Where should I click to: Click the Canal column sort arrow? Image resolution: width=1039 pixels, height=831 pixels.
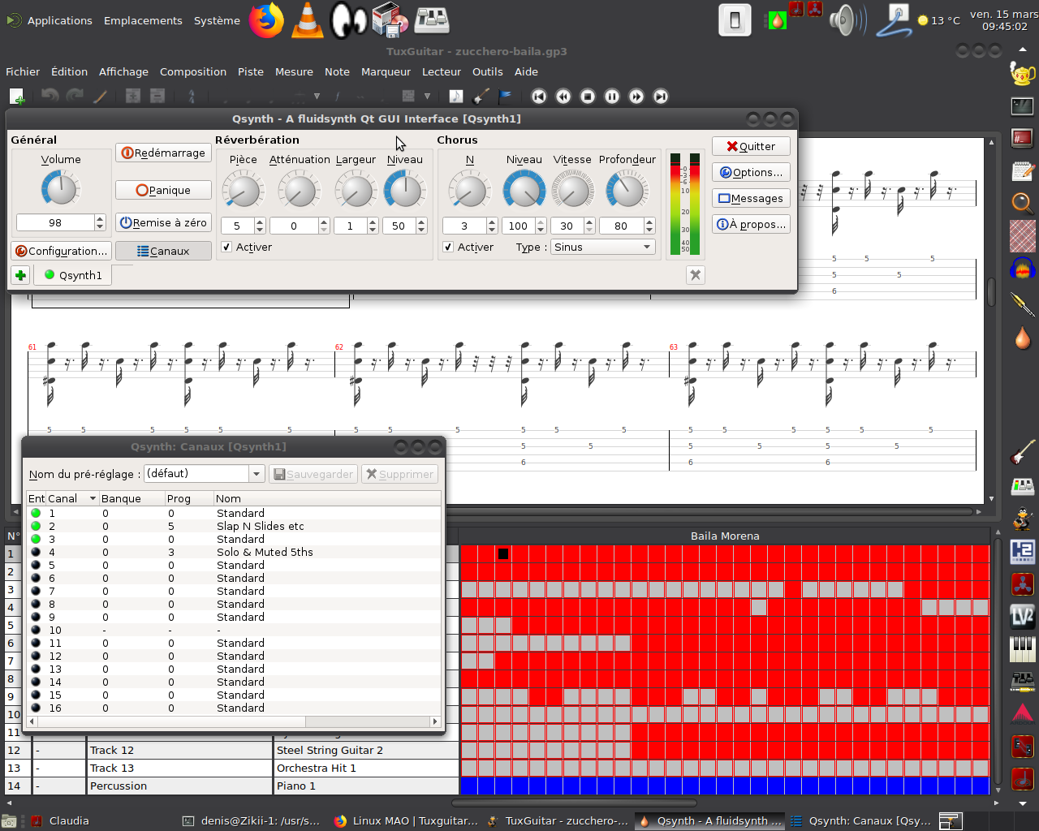93,498
